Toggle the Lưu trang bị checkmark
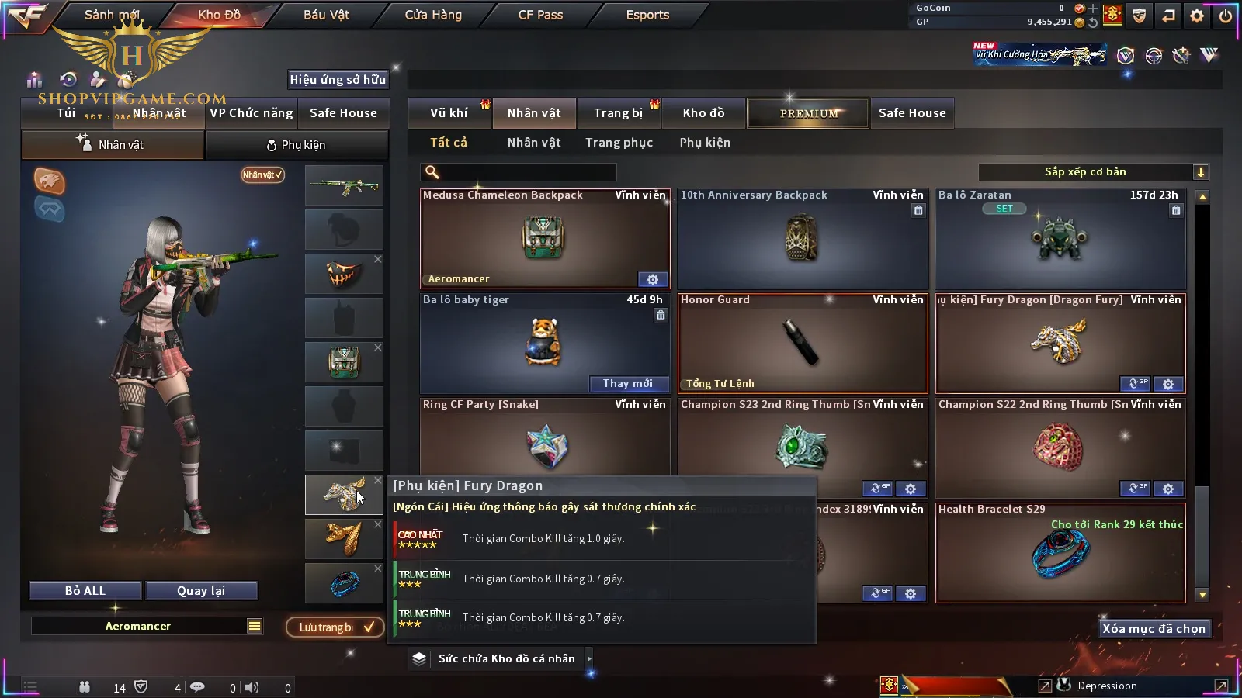Image resolution: width=1242 pixels, height=698 pixels. point(369,627)
